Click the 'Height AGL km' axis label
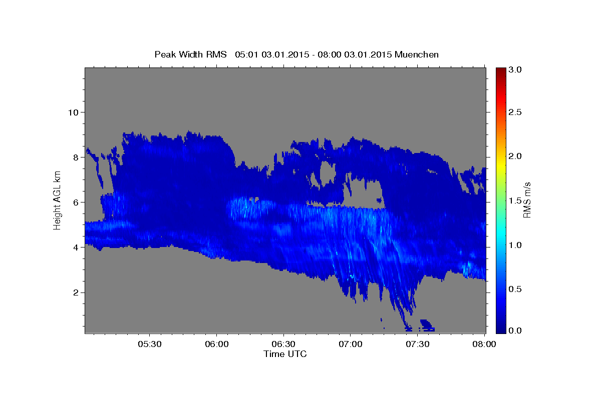This screenshot has height=400, width=601. coord(58,199)
